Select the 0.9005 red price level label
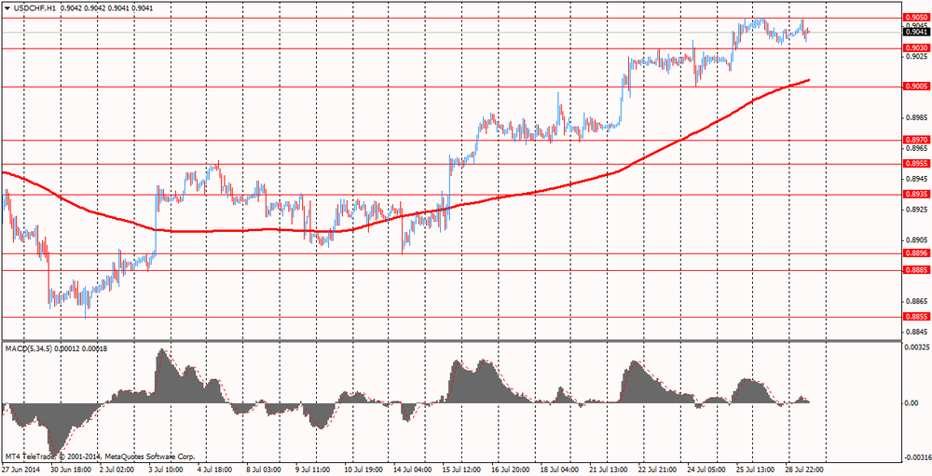932x476 pixels. (x=915, y=87)
